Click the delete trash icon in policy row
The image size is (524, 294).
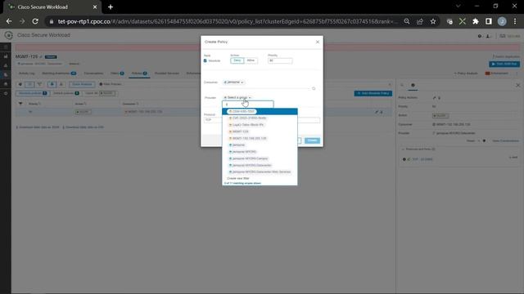[x=382, y=112]
